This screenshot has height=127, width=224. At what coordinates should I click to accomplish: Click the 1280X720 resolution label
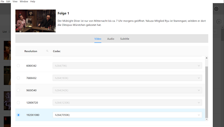(32, 103)
